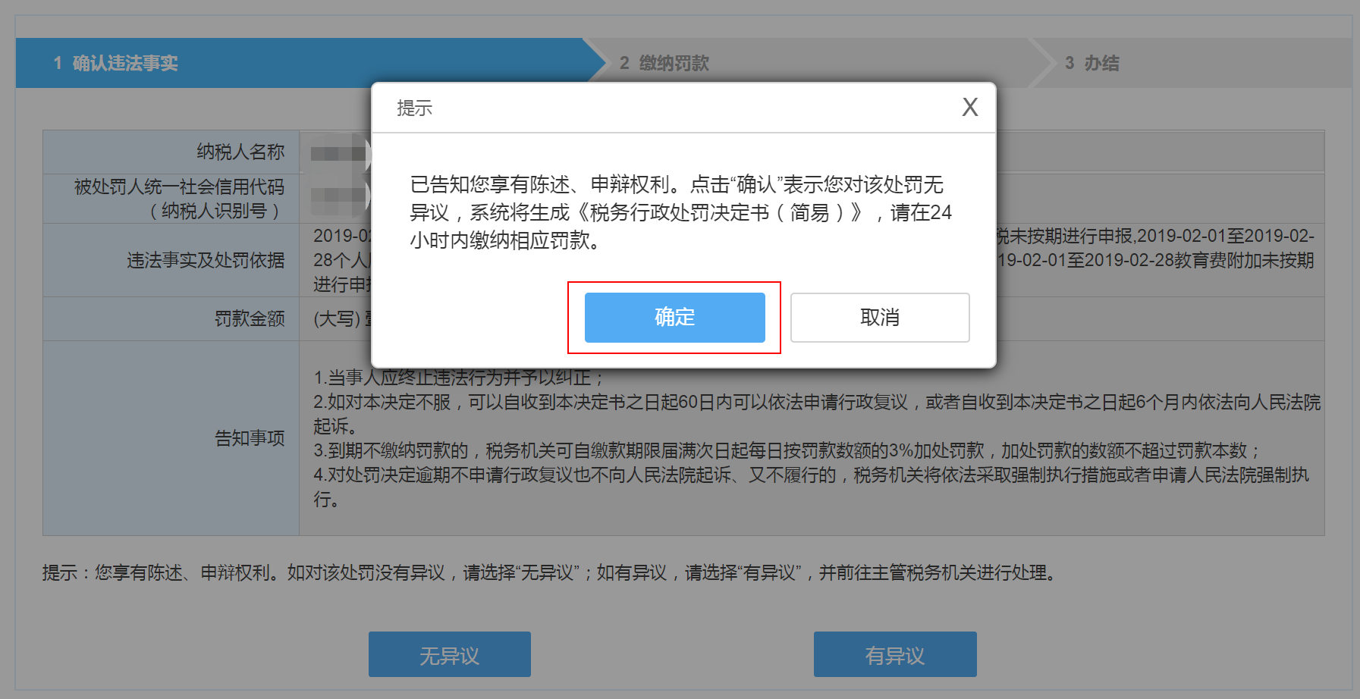Click the bottom 提示 hint about 陈述、申辩权利
This screenshot has height=699, width=1360.
click(550, 572)
